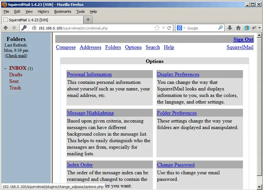Go to the home page icon

pos(238,28)
